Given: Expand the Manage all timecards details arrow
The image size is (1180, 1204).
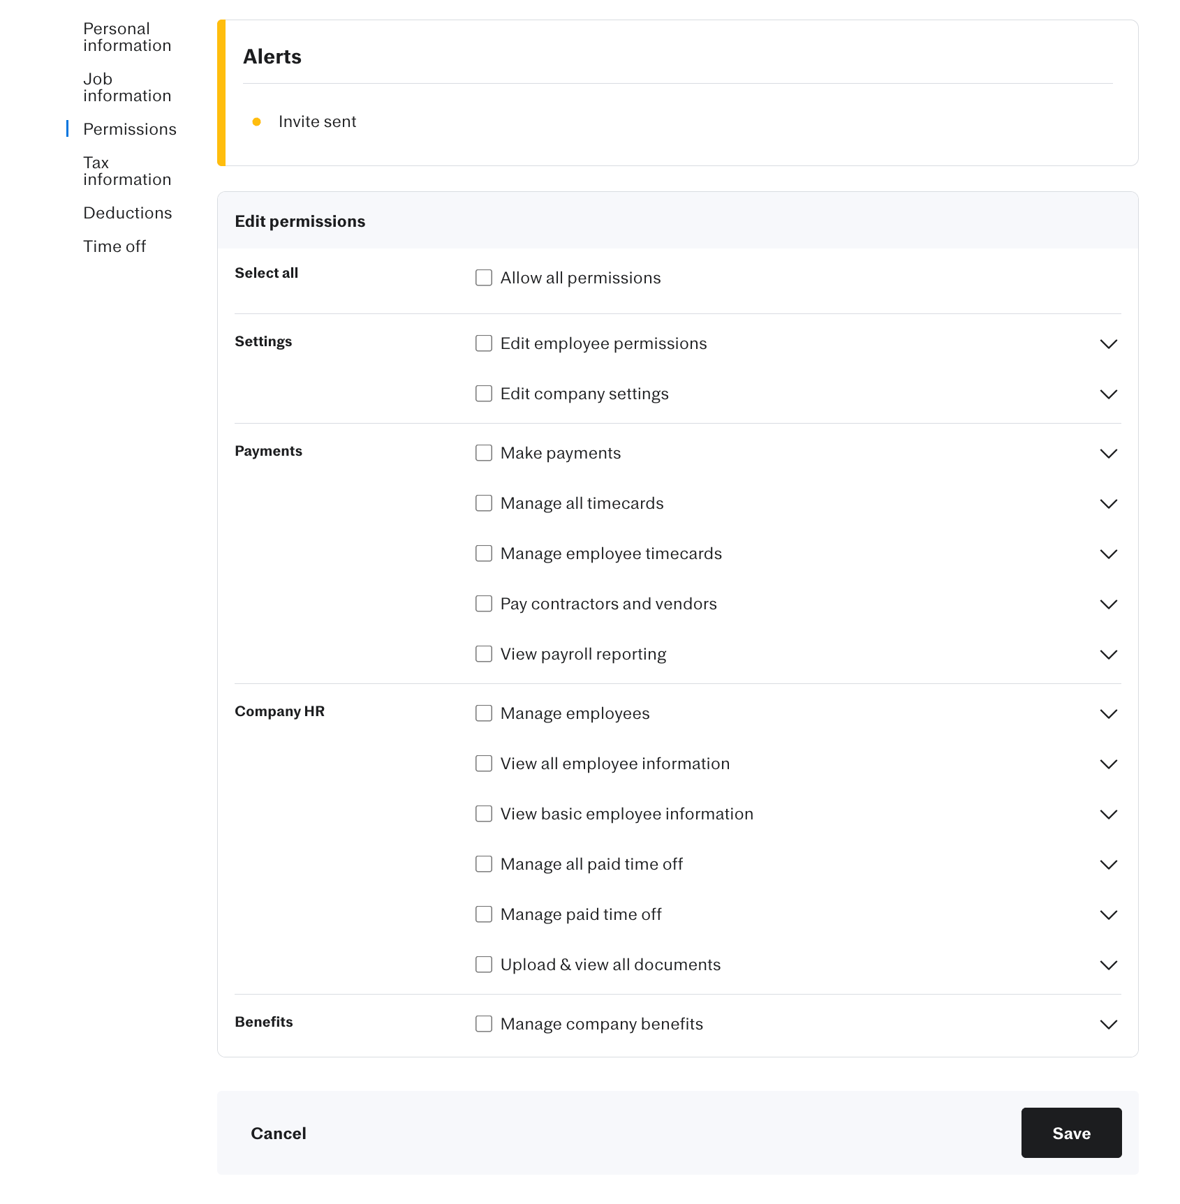Looking at the screenshot, I should [x=1108, y=504].
